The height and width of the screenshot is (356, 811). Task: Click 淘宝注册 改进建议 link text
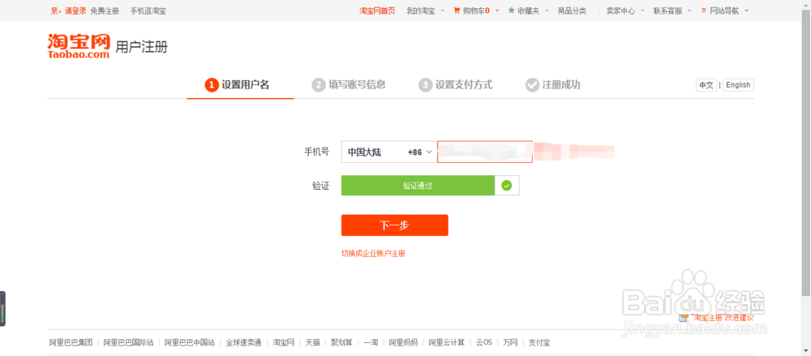[723, 318]
